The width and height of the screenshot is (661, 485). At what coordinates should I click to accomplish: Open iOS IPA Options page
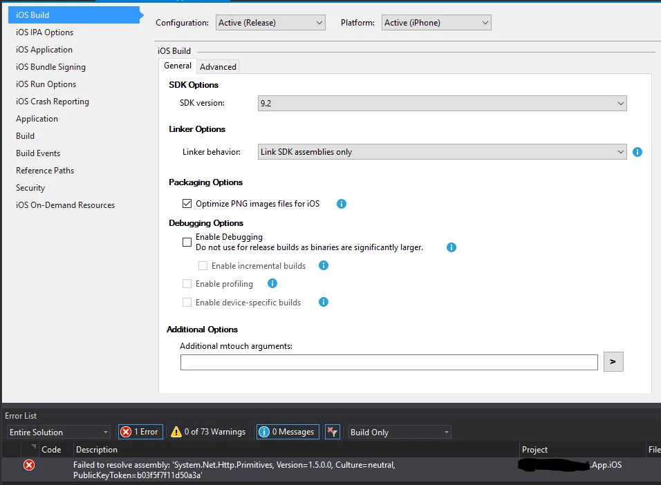44,32
